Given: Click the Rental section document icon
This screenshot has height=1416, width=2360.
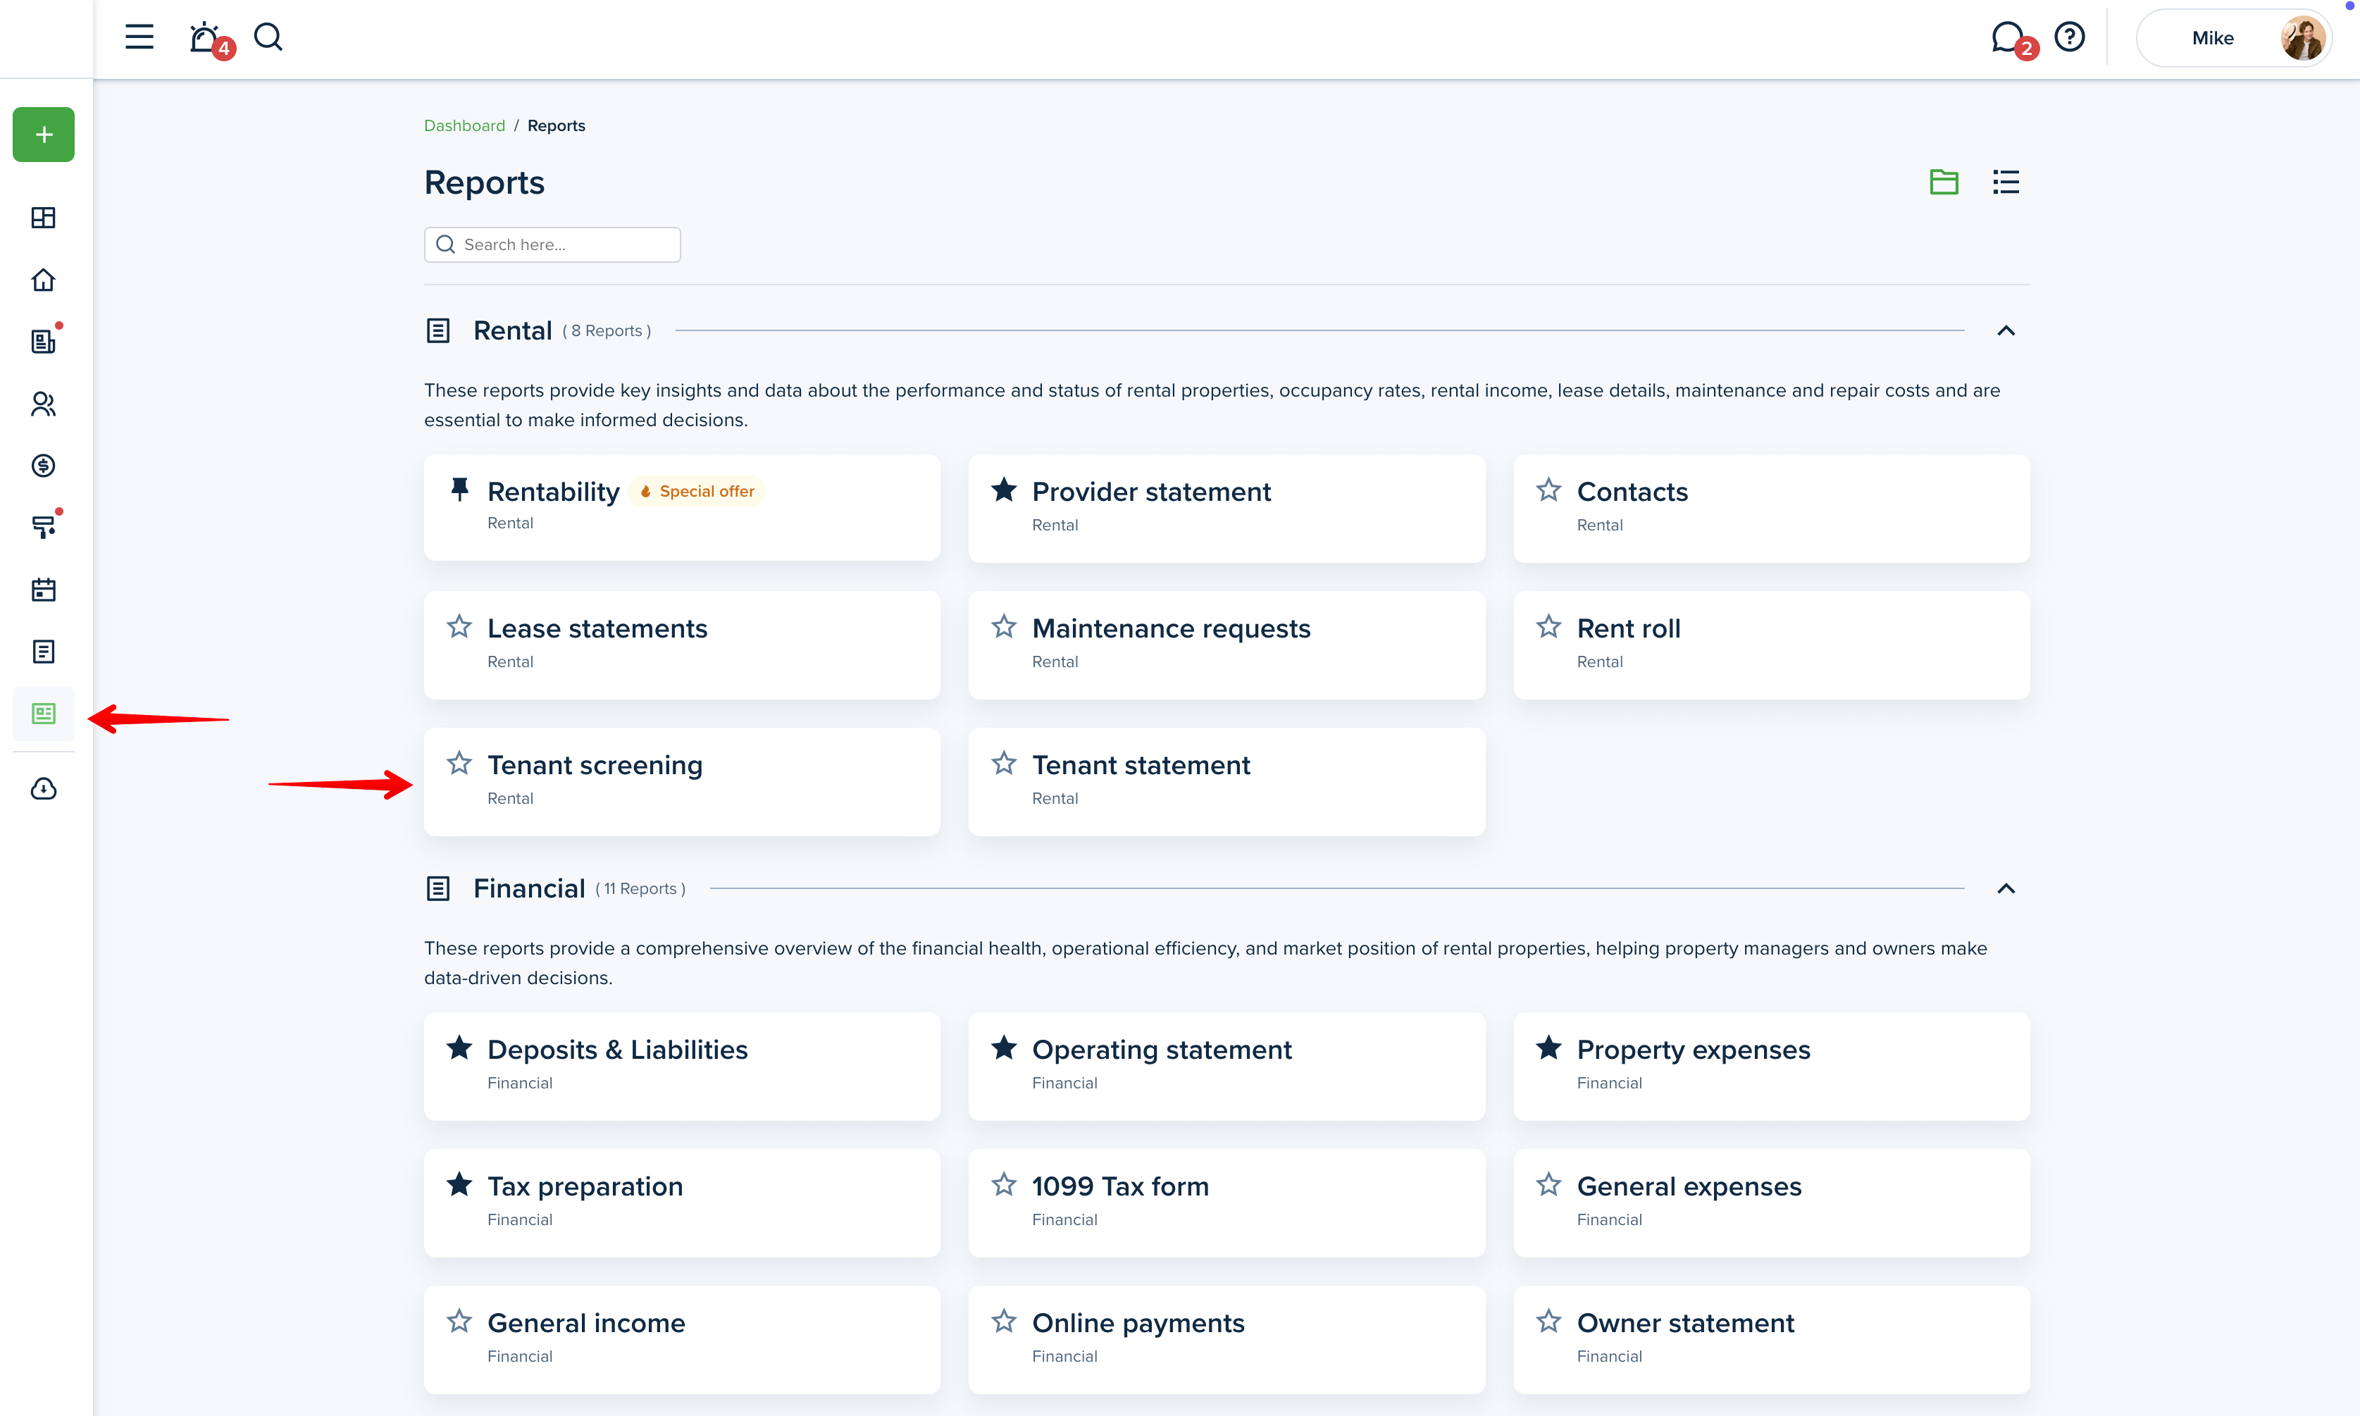Looking at the screenshot, I should (x=438, y=331).
